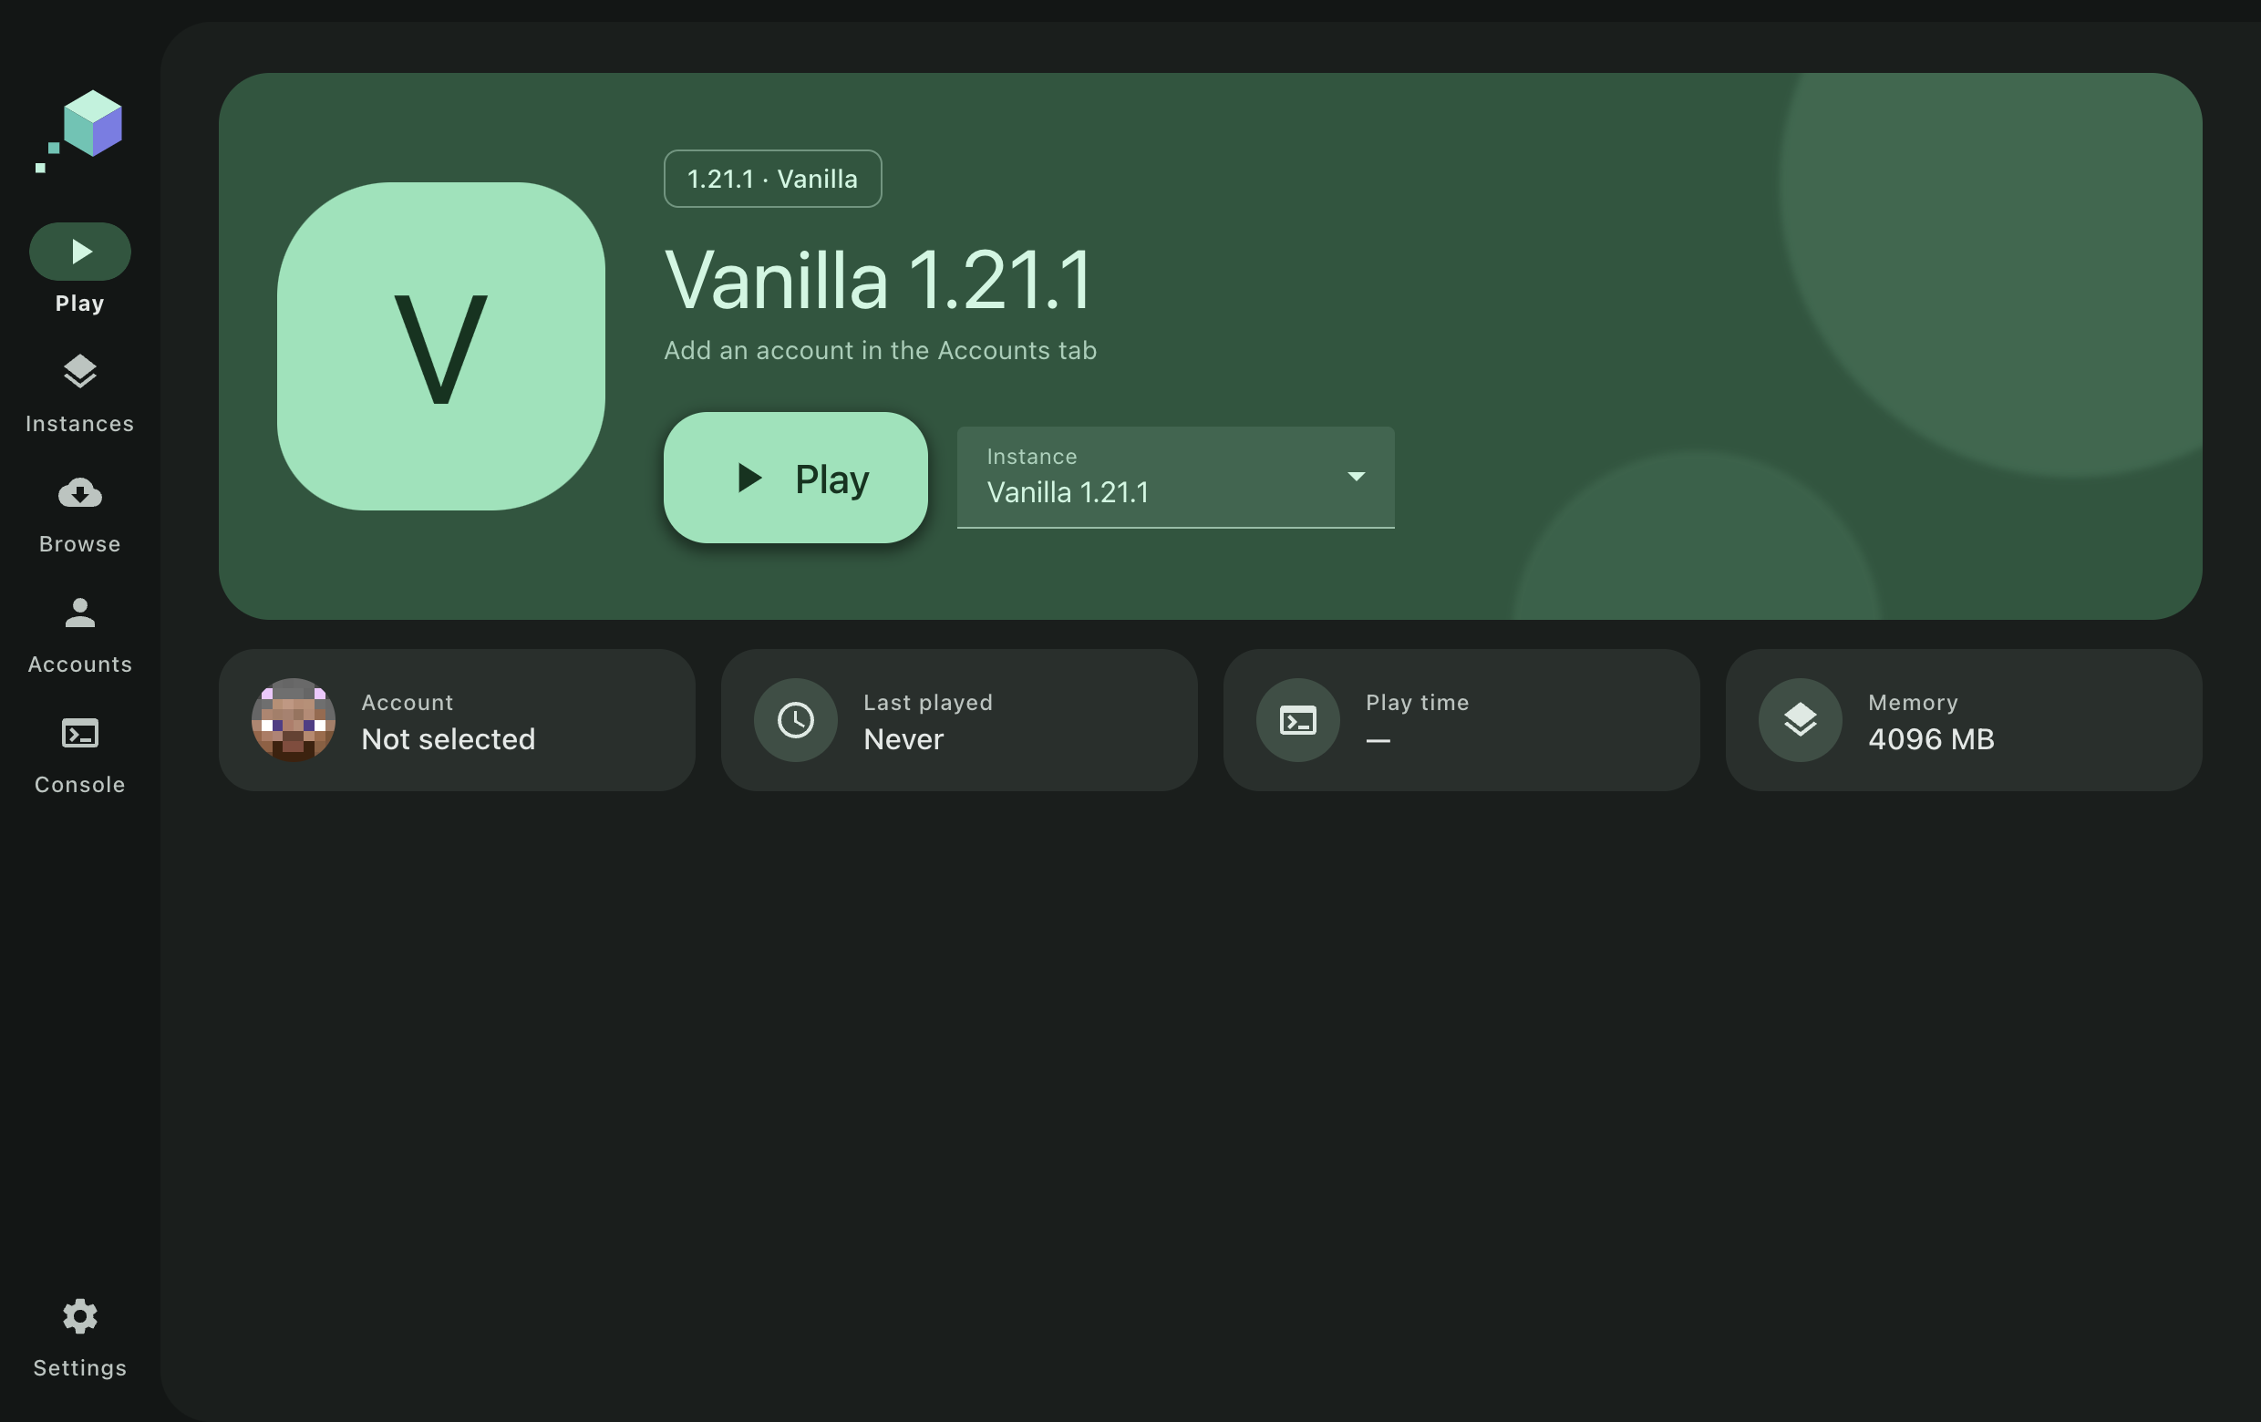Open the Console view
Image resolution: width=2261 pixels, height=1422 pixels.
(80, 755)
